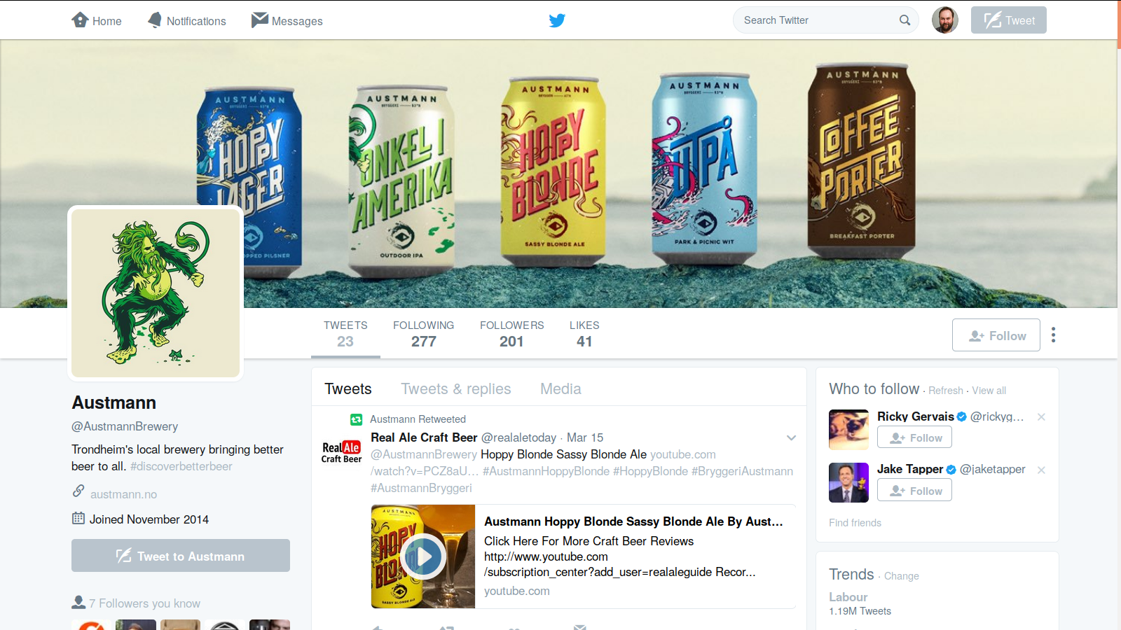This screenshot has width=1121, height=630.
Task: Click the Tweet compose button in header
Action: click(1008, 20)
